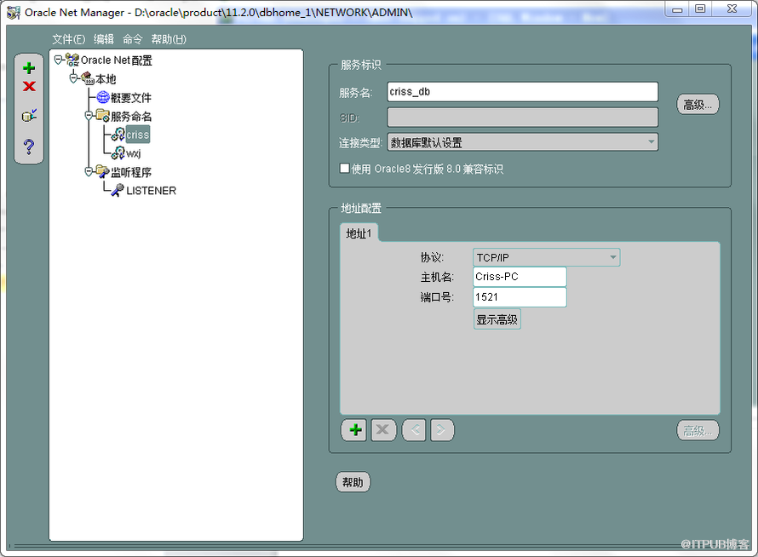Collapse the 本地 tree node
This screenshot has width=758, height=557.
pyautogui.click(x=73, y=78)
